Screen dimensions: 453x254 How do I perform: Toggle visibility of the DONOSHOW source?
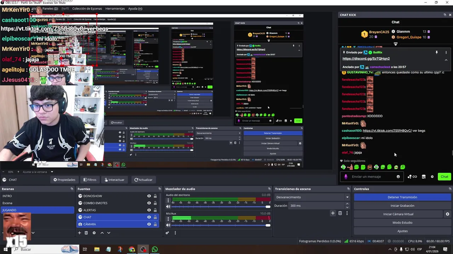149,196
